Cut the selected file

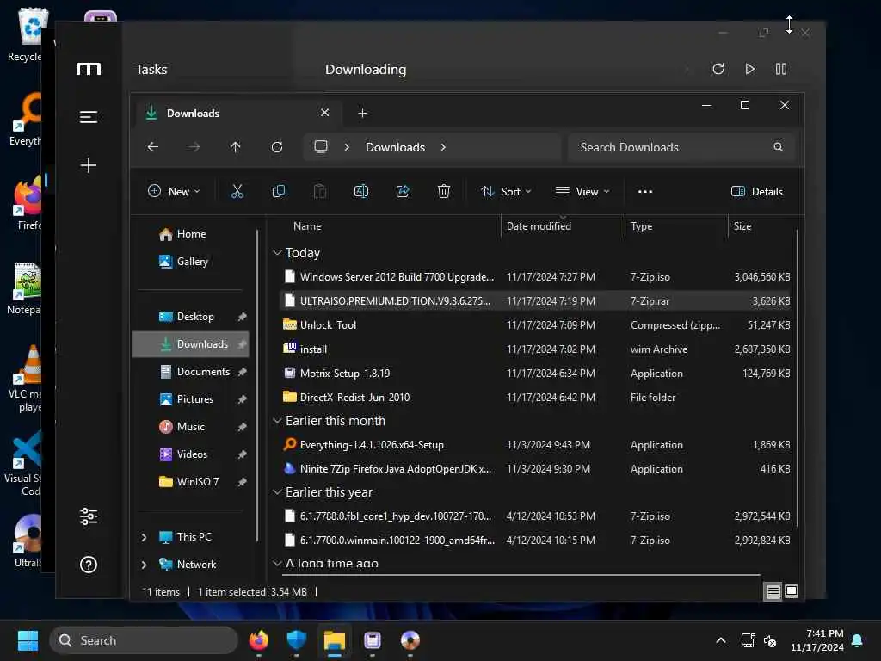[x=237, y=192]
